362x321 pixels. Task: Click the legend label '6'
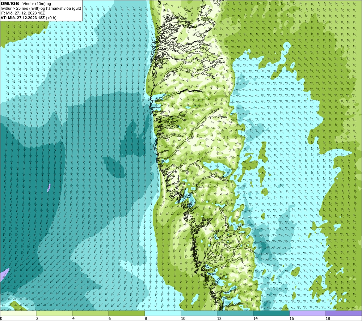pyautogui.click(x=110, y=318)
